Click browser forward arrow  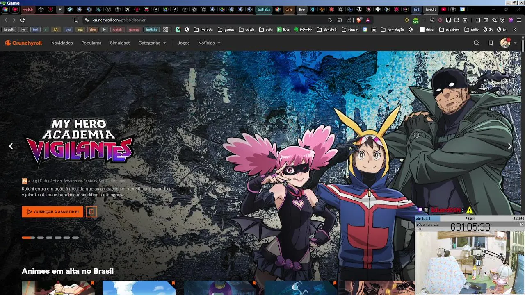pyautogui.click(x=14, y=20)
